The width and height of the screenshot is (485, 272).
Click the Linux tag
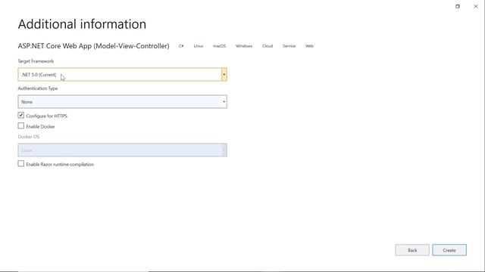199,46
